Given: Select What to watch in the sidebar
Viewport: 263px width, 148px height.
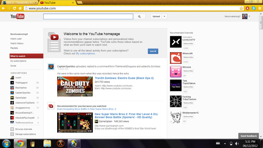Looking at the screenshot, I should point(26,56).
